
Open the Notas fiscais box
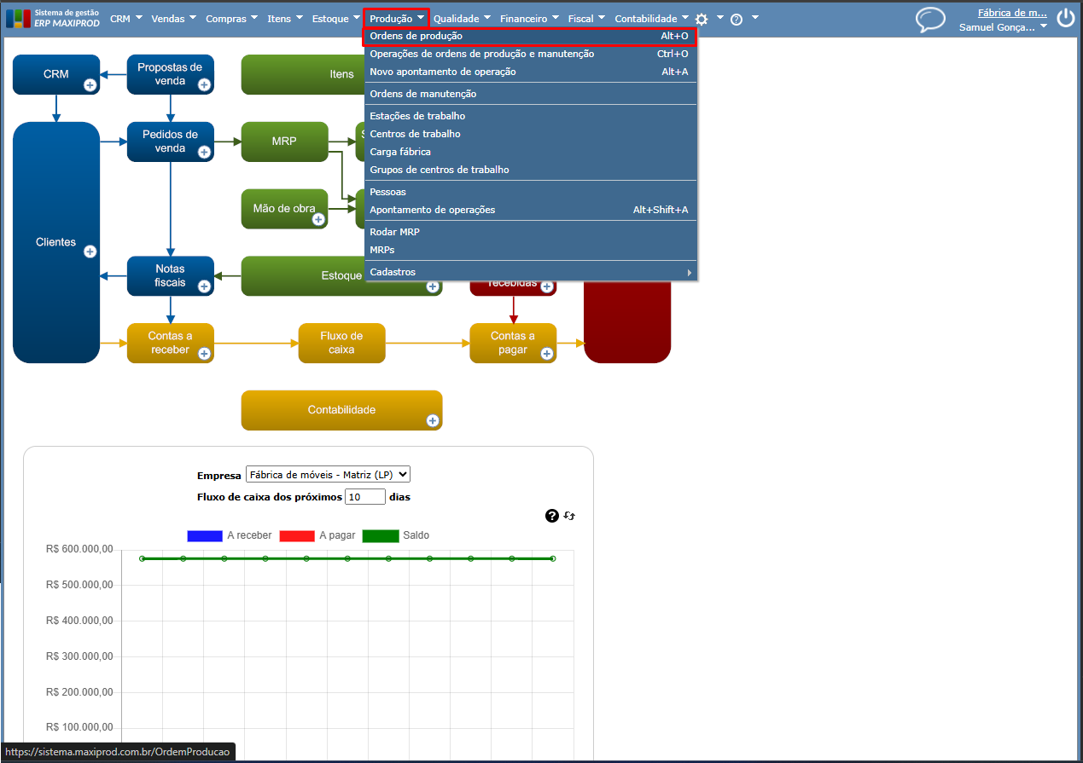tap(170, 275)
